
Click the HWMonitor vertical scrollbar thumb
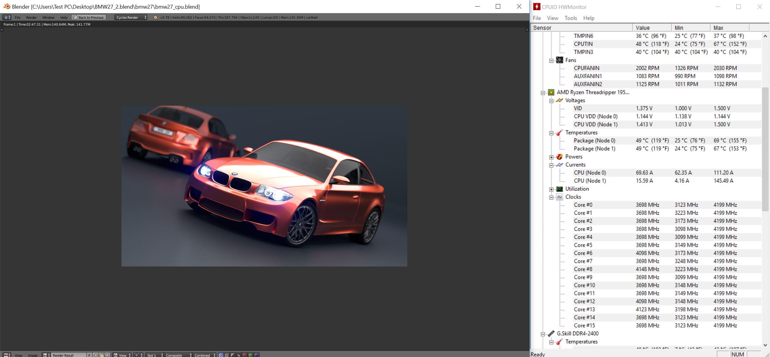coord(765,149)
